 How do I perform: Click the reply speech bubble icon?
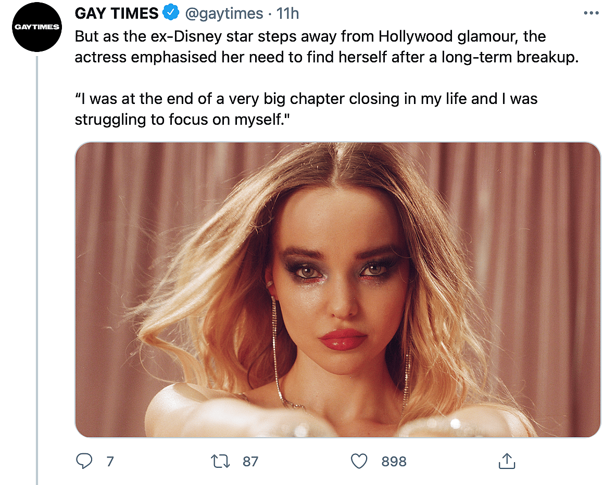click(x=84, y=461)
